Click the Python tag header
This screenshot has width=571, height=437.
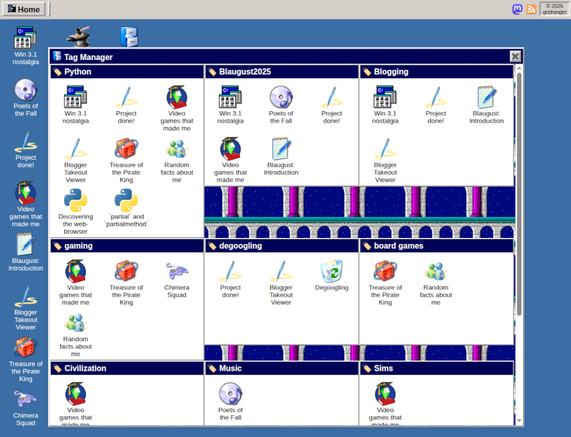coord(127,72)
